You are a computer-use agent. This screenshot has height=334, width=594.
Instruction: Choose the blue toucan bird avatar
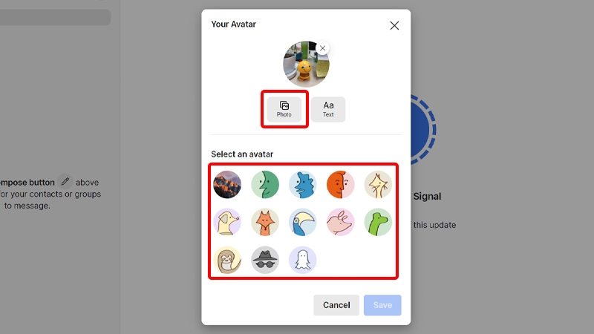[x=303, y=222]
